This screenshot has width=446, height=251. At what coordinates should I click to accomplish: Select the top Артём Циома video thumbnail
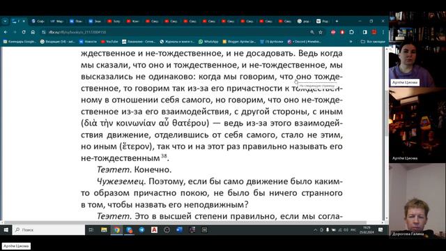(417, 50)
